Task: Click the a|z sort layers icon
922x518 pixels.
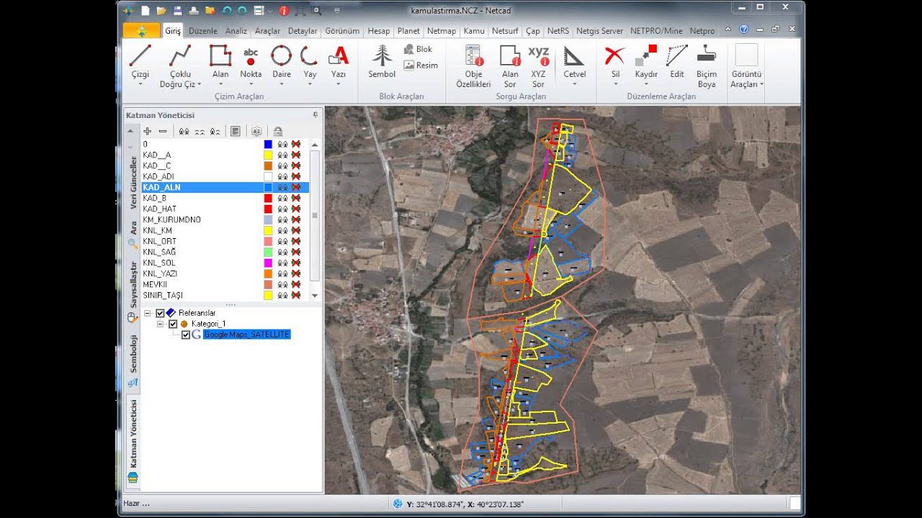Action: 256,131
